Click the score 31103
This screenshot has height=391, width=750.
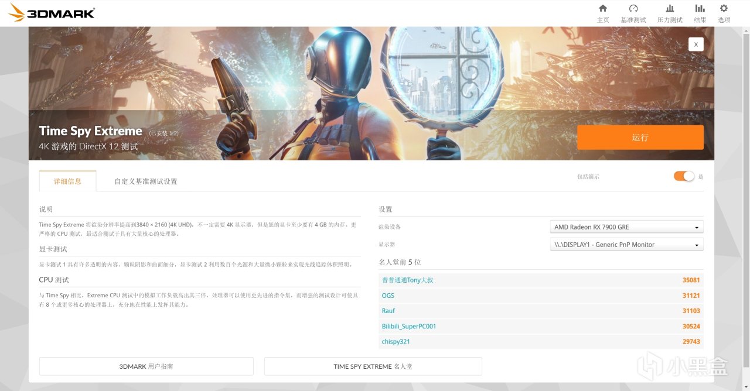(691, 311)
